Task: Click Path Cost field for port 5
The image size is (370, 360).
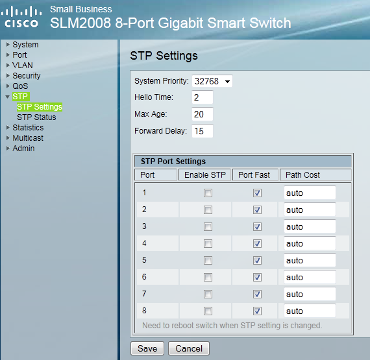Action: click(x=310, y=260)
